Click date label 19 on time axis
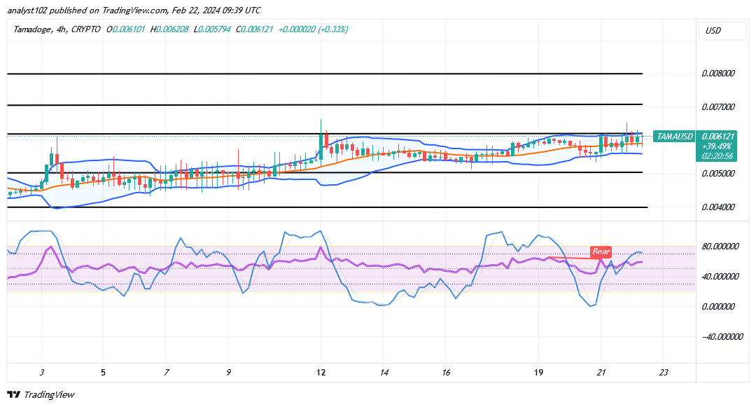The height and width of the screenshot is (407, 756). (538, 373)
